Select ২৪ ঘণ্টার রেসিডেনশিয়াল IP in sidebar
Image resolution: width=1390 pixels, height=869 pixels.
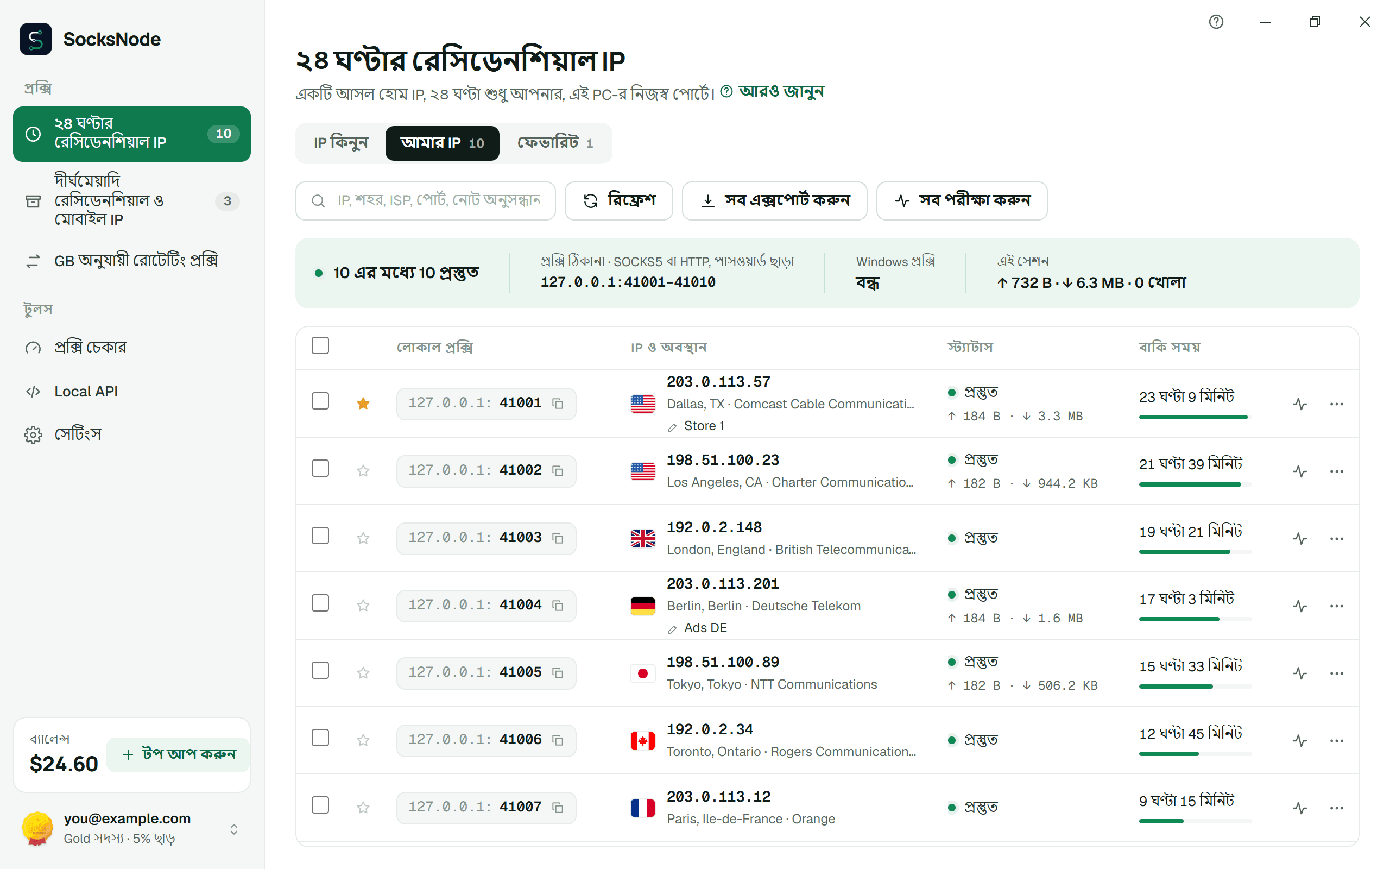point(131,134)
